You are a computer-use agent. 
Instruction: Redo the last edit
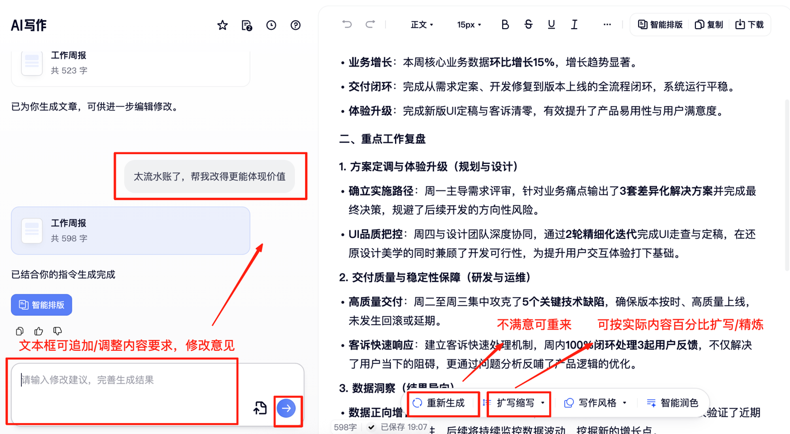(x=370, y=25)
